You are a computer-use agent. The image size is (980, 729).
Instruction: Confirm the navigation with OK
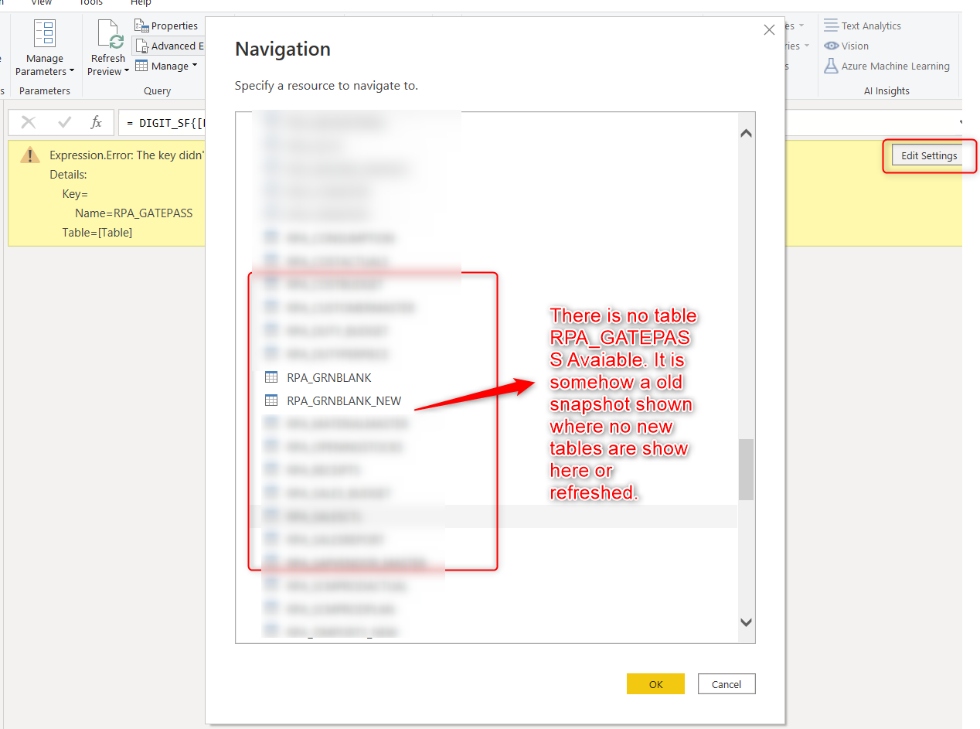point(655,684)
